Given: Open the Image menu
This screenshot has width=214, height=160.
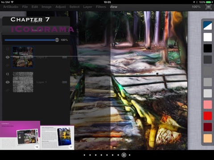Looking at the screenshot, I should [46, 7].
